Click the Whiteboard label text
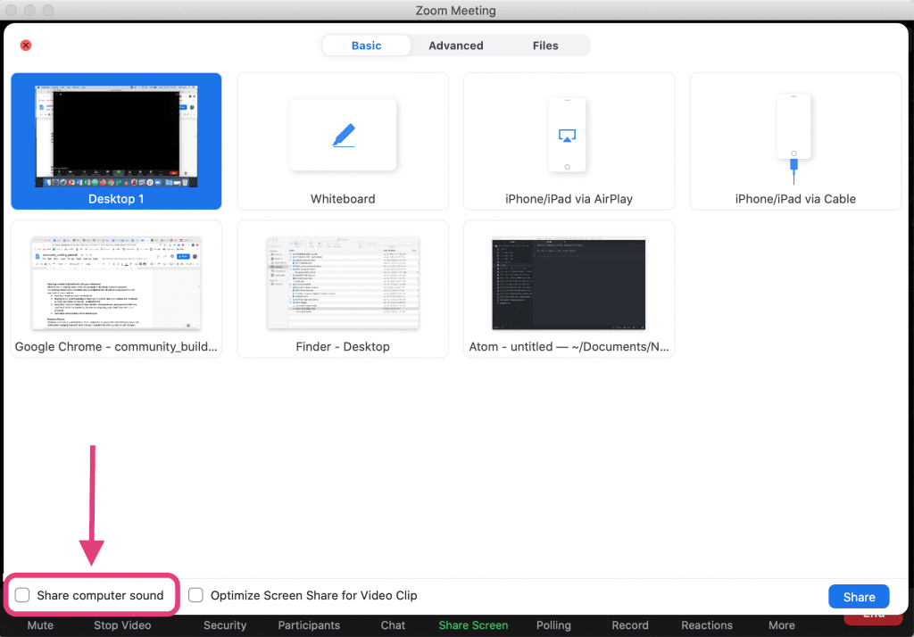Screen dimensions: 914x637 [343, 199]
